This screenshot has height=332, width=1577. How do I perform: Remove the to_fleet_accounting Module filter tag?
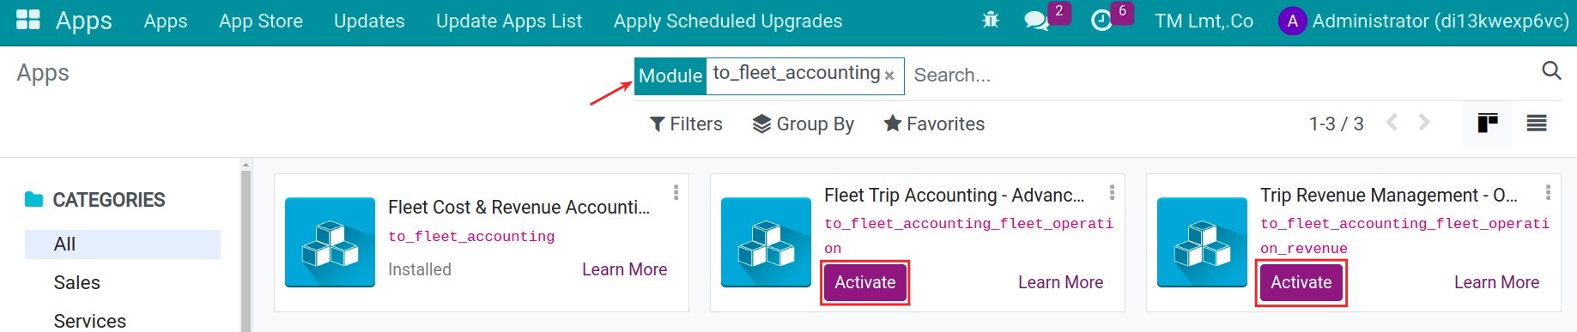(889, 75)
